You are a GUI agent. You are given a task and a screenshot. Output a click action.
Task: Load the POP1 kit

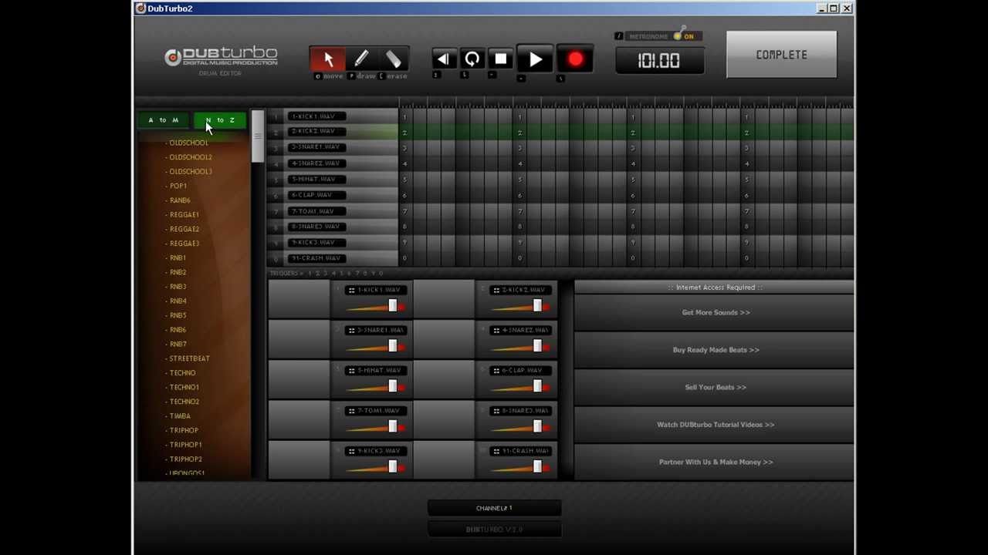pyautogui.click(x=177, y=186)
